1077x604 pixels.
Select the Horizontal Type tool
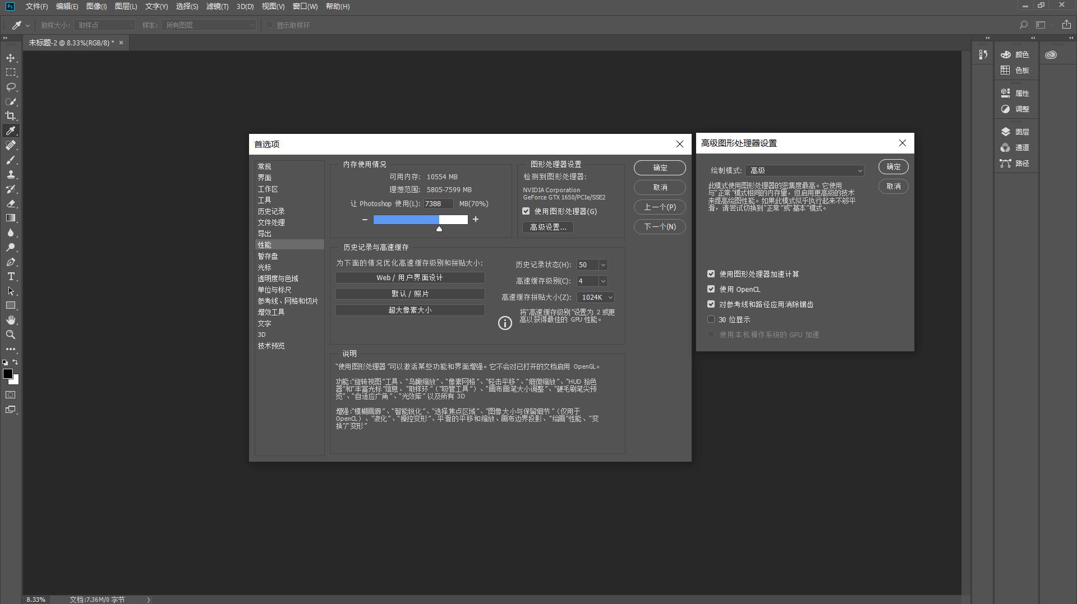[x=11, y=276]
